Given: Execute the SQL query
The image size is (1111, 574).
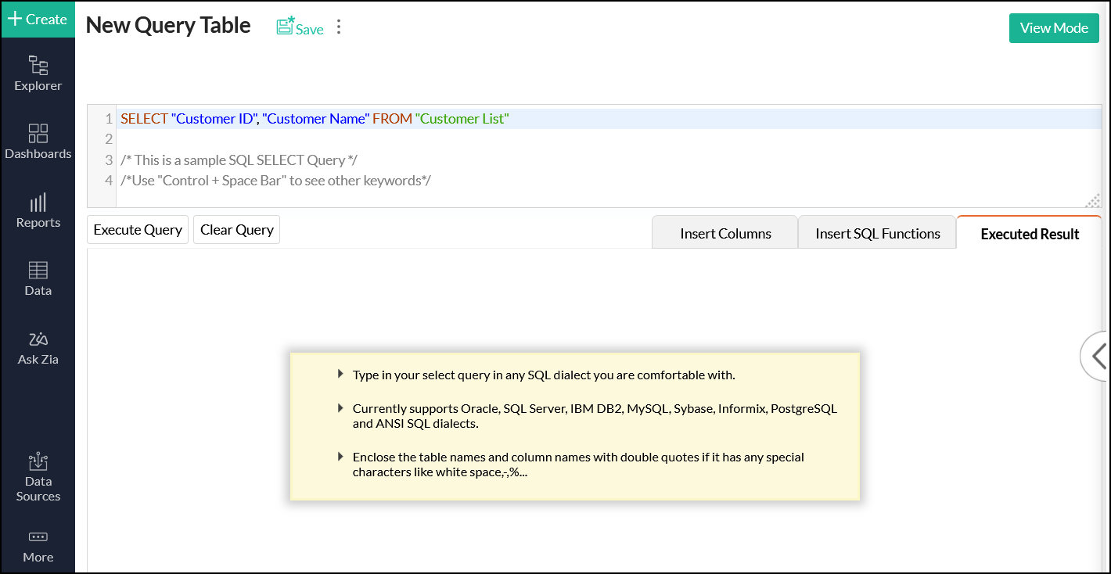Looking at the screenshot, I should [x=137, y=229].
